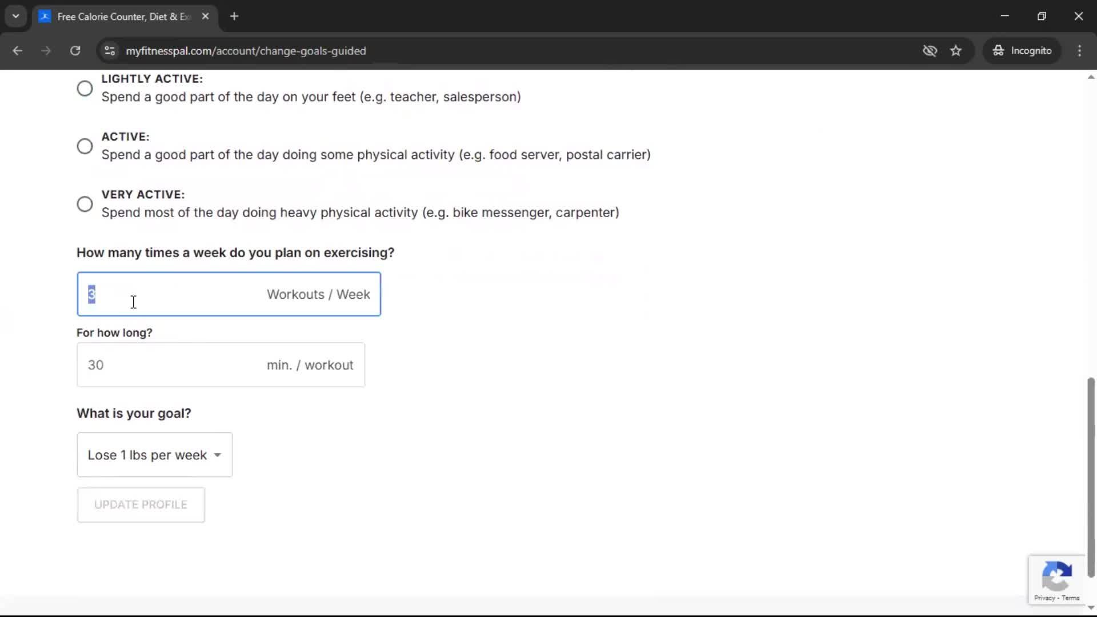Click the reCAPTCHA badge logo
Viewport: 1097px width, 617px height.
click(1056, 576)
